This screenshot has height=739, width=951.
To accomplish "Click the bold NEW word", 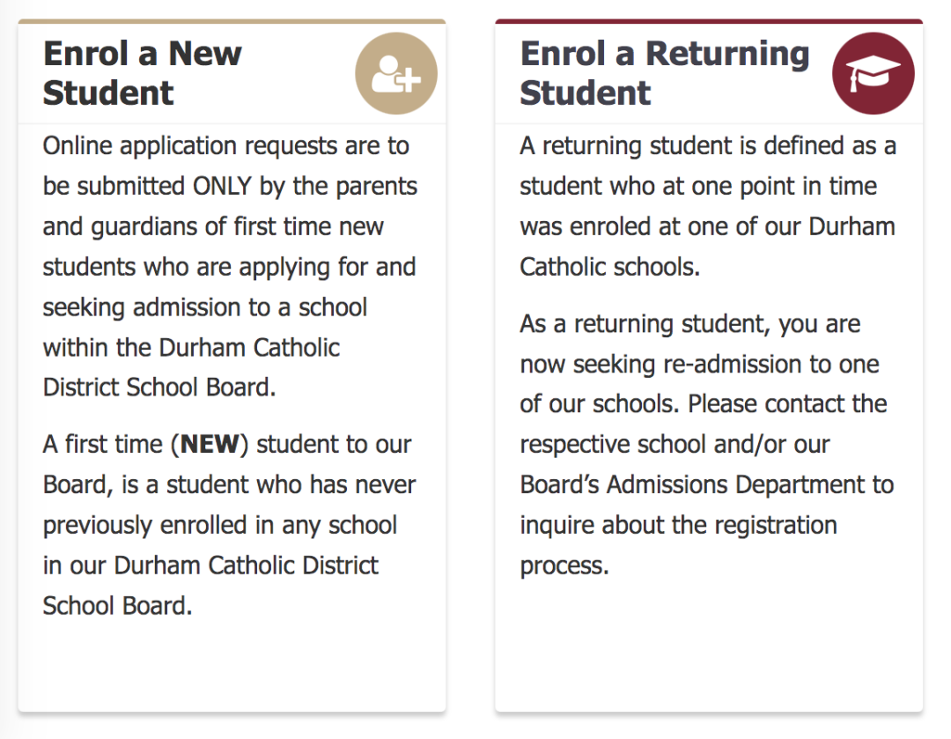I will coord(210,444).
